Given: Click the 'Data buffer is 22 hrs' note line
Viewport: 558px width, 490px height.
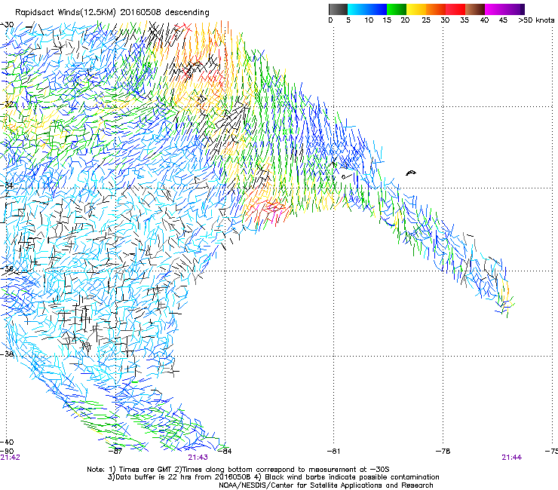Looking at the screenshot, I should click(273, 477).
